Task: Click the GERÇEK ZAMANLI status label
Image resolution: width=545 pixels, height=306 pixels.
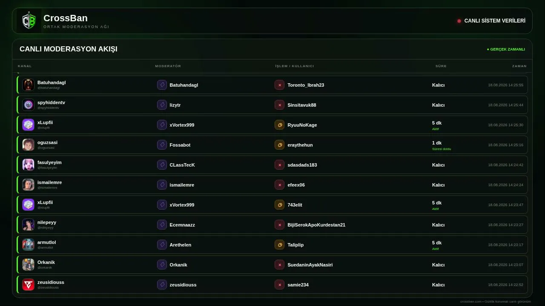Action: 506,49
